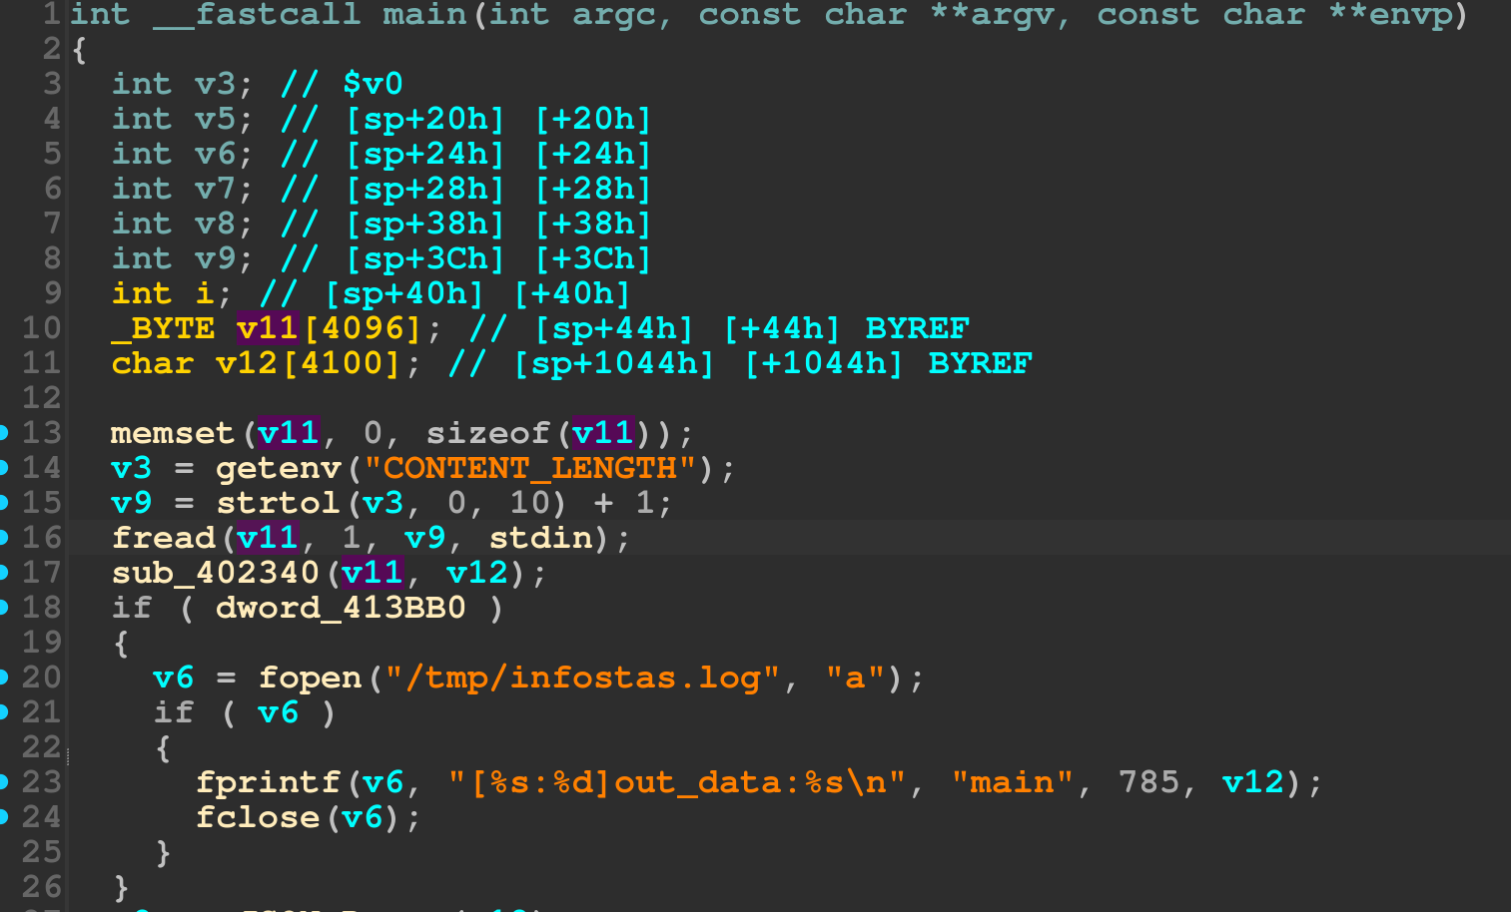This screenshot has width=1511, height=912.
Task: Click line number 12 in the gutter
Action: click(42, 398)
